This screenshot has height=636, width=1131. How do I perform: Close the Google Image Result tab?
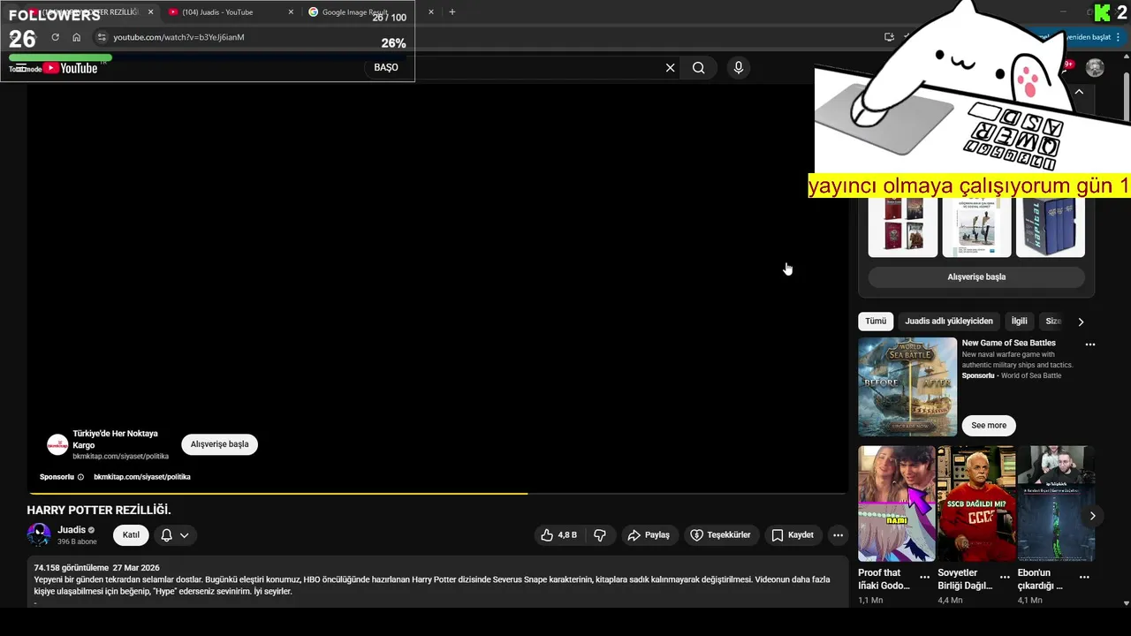431,12
